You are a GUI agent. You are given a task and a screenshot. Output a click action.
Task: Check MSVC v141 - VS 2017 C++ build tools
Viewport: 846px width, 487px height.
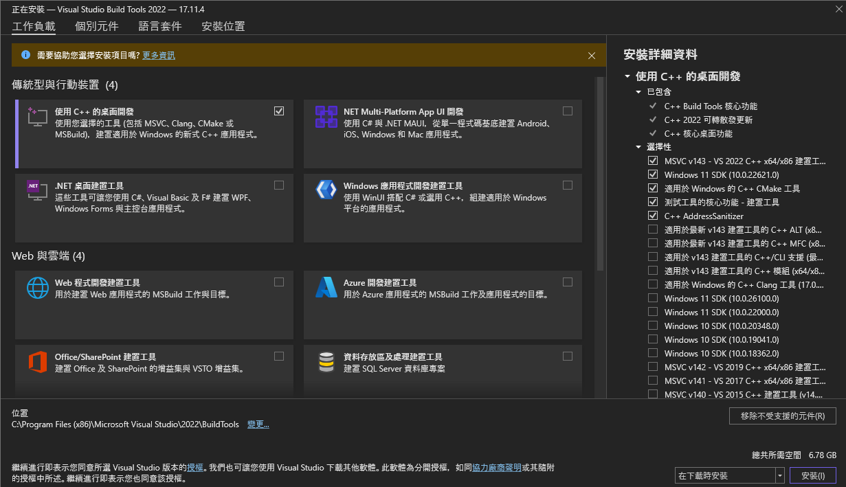653,381
